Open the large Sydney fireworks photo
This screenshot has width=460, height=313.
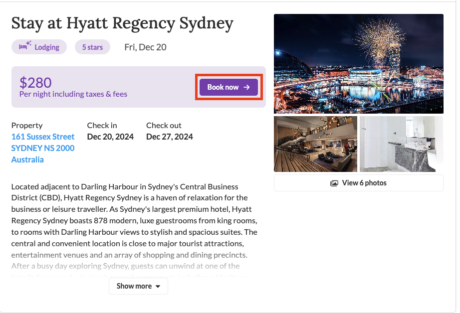click(x=358, y=64)
